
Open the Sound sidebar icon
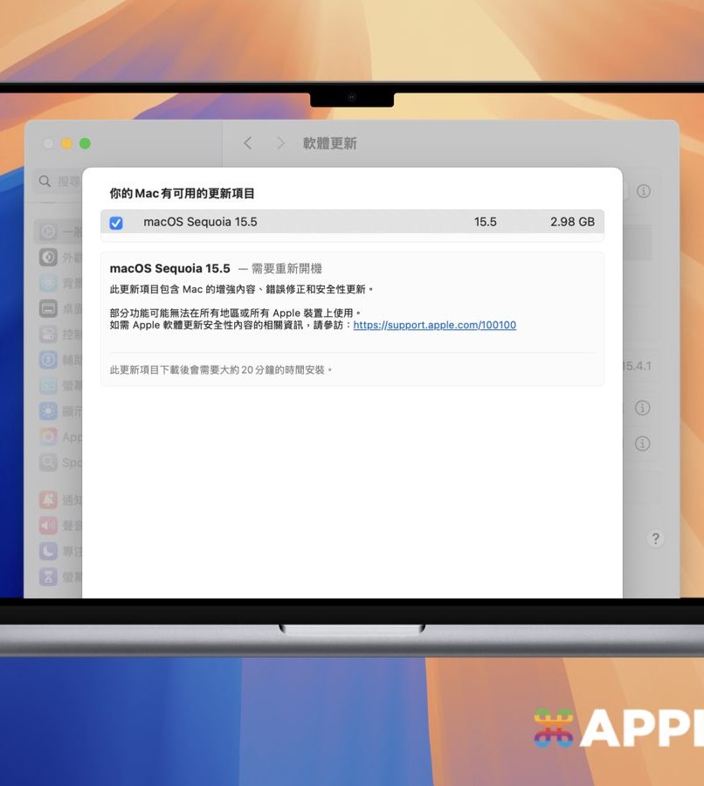(48, 526)
